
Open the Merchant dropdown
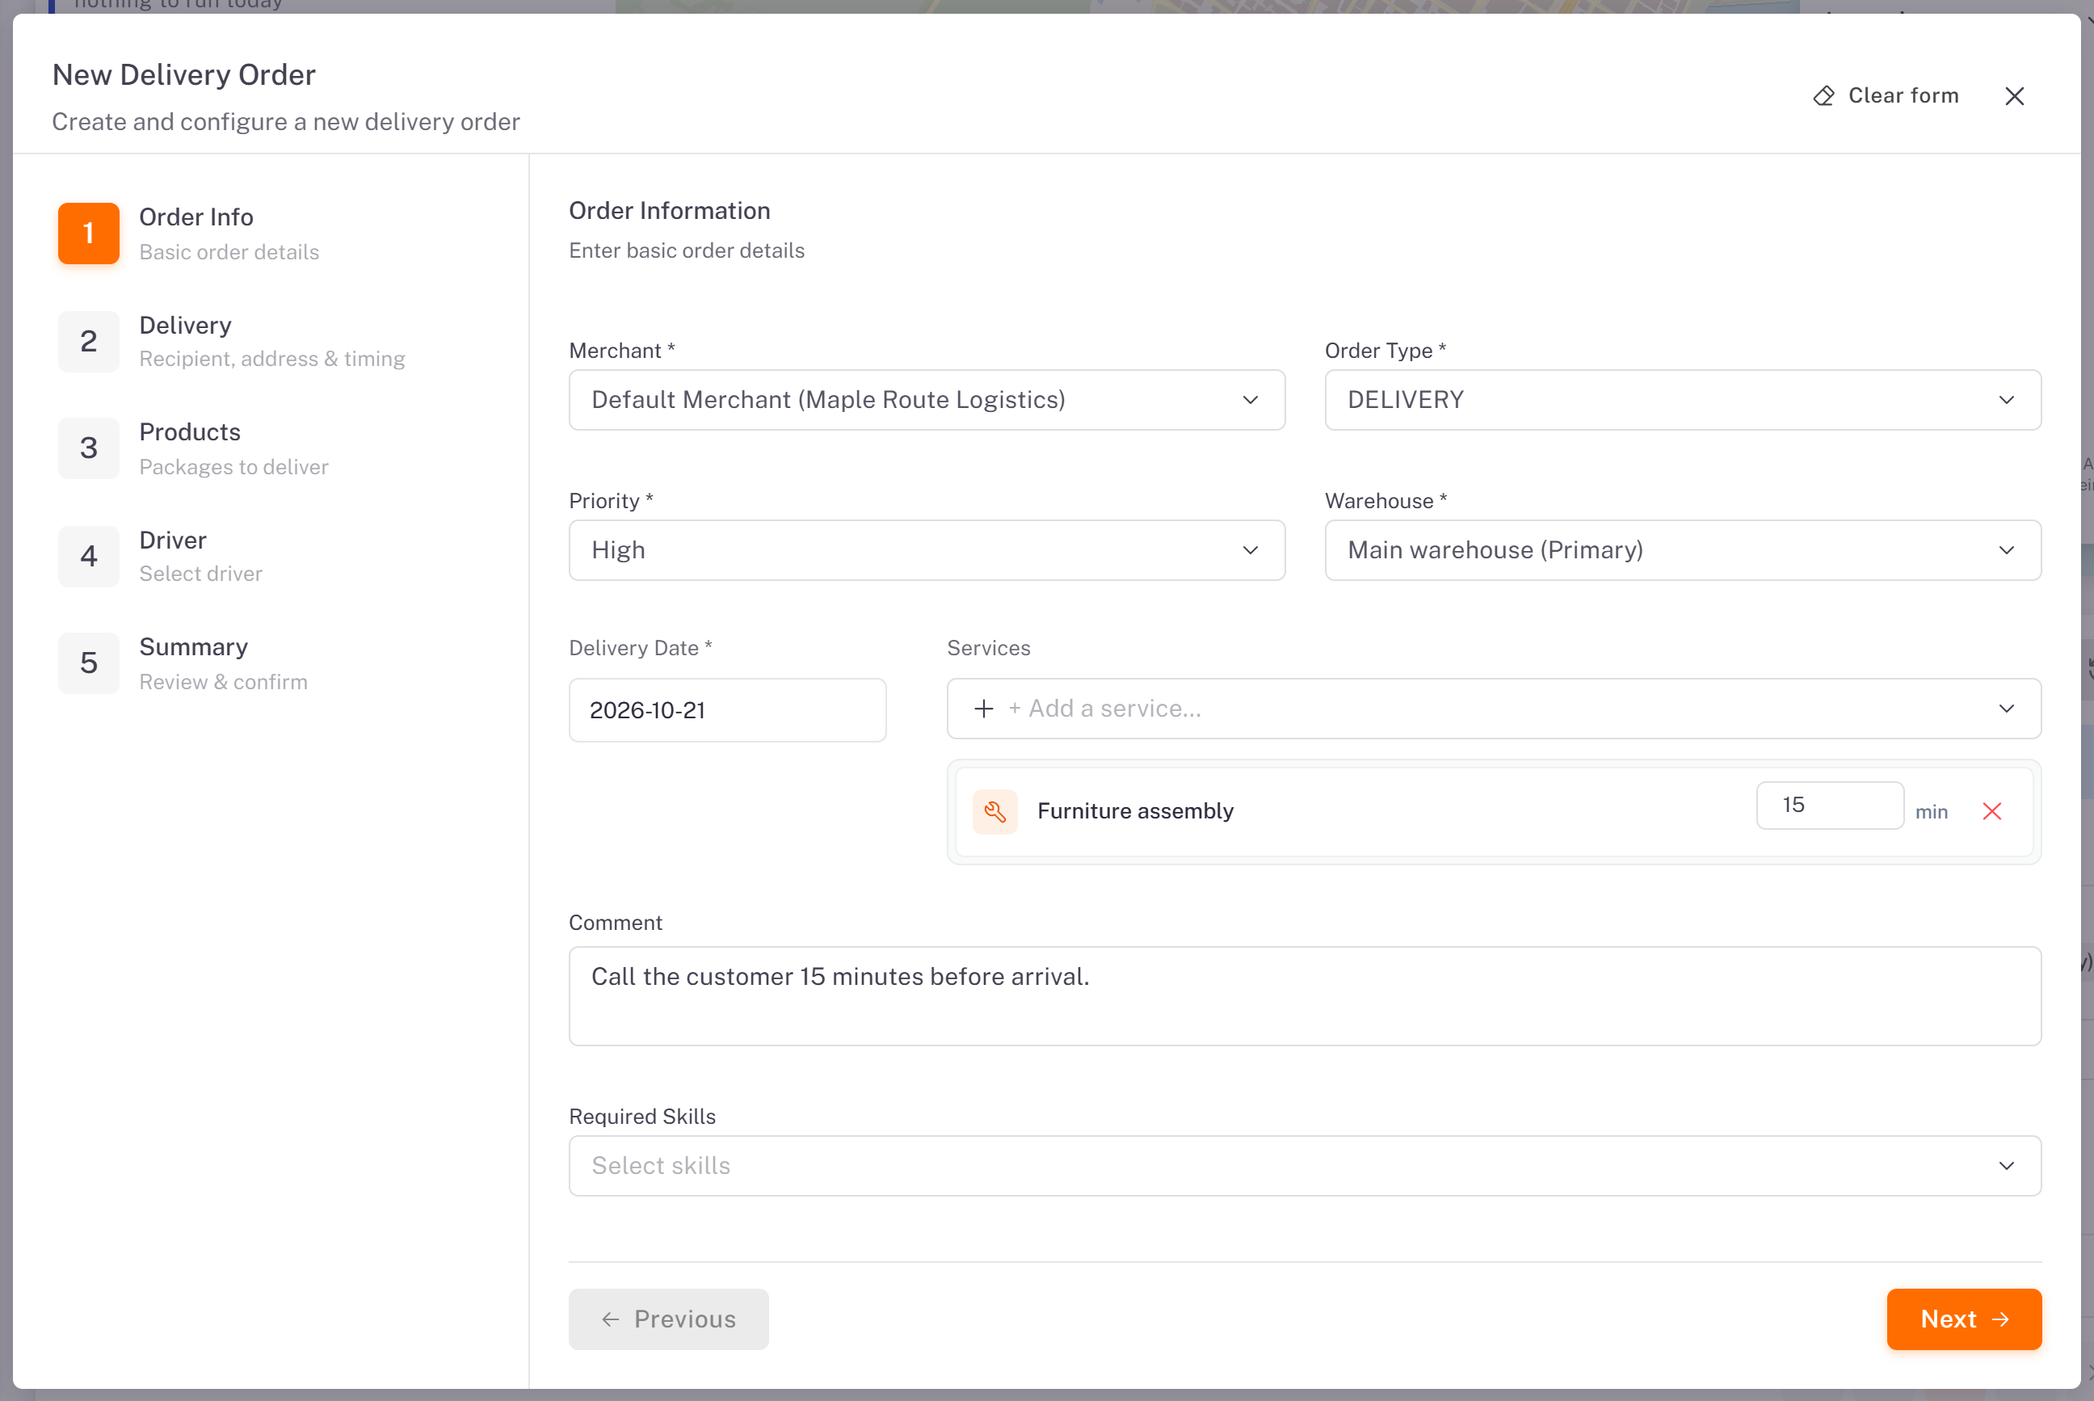point(927,400)
